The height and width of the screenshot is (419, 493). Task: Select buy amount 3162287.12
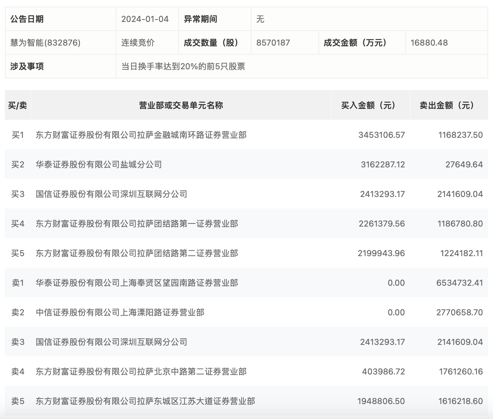click(383, 164)
